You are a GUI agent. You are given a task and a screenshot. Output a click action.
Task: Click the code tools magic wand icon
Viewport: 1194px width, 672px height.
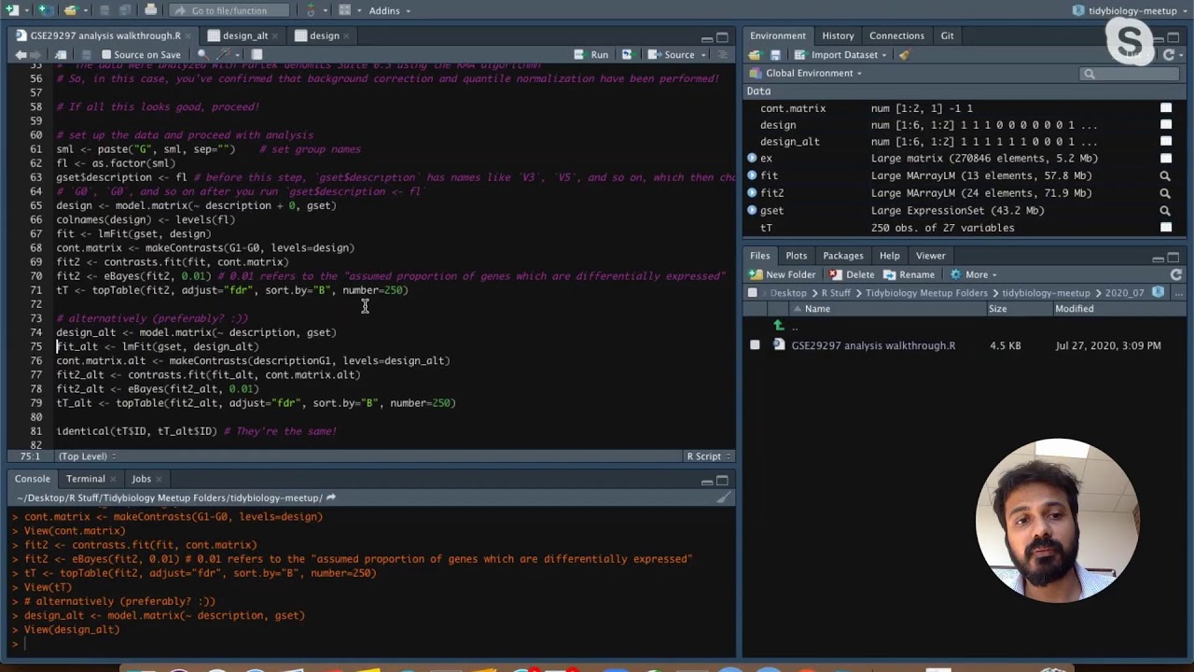(223, 55)
